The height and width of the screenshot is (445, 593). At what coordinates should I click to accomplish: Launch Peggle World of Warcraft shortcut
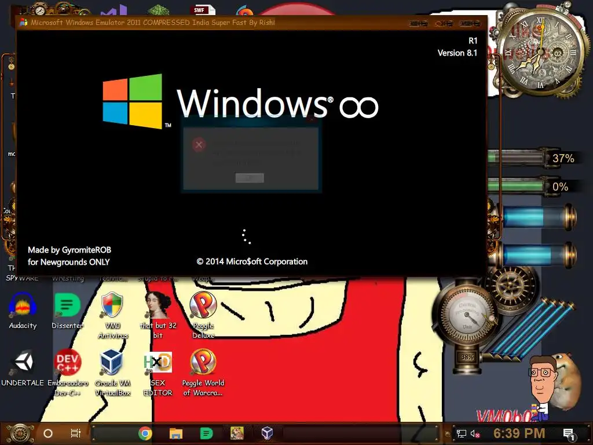tap(203, 362)
